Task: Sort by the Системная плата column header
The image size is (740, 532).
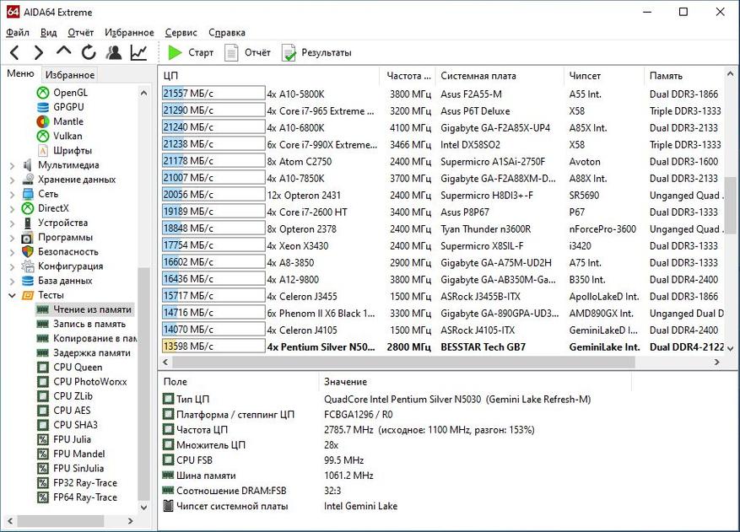Action: tap(500, 76)
